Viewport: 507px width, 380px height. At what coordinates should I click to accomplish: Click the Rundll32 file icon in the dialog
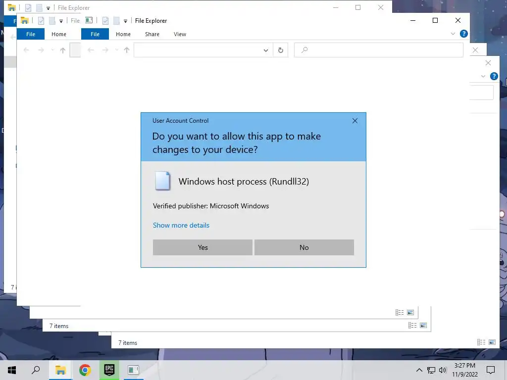162,181
